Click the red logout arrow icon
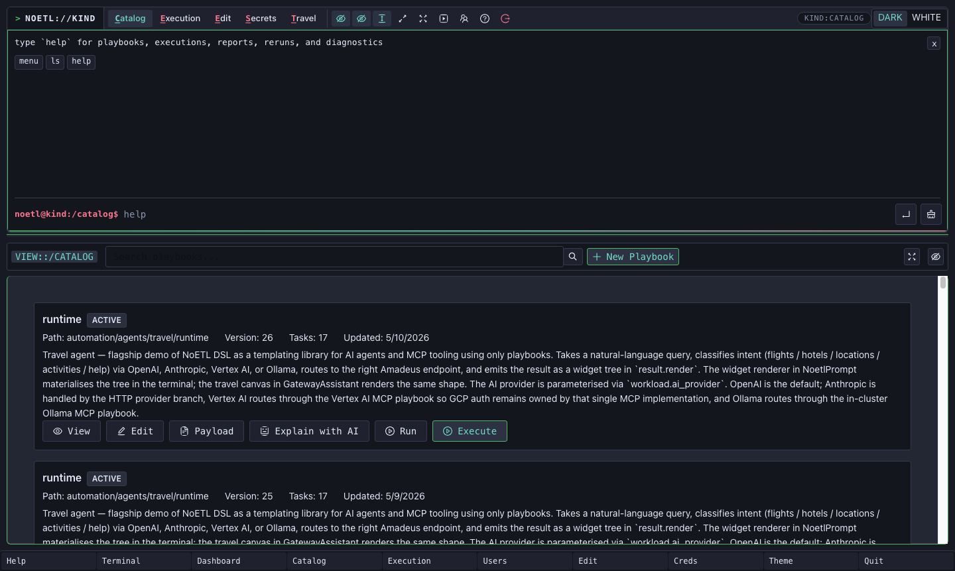Viewport: 955px width, 571px height. point(505,19)
